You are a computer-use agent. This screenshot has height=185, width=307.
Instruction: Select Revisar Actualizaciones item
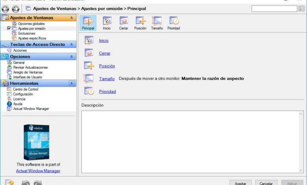tap(30, 68)
